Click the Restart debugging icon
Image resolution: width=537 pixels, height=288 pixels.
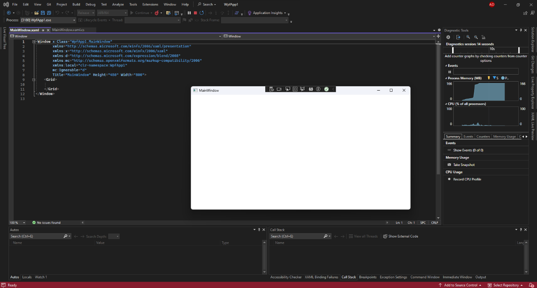(x=201, y=13)
